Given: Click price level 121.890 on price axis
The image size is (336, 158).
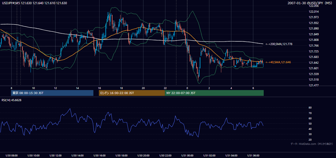Looking at the screenshot, I should coord(314,28).
